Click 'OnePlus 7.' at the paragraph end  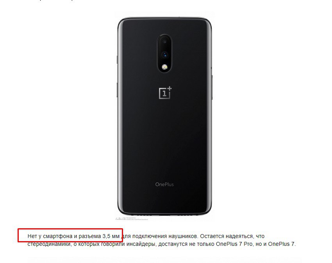(x=282, y=244)
